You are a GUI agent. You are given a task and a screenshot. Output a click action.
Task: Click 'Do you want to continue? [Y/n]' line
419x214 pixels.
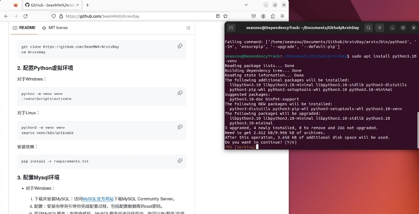261,142
